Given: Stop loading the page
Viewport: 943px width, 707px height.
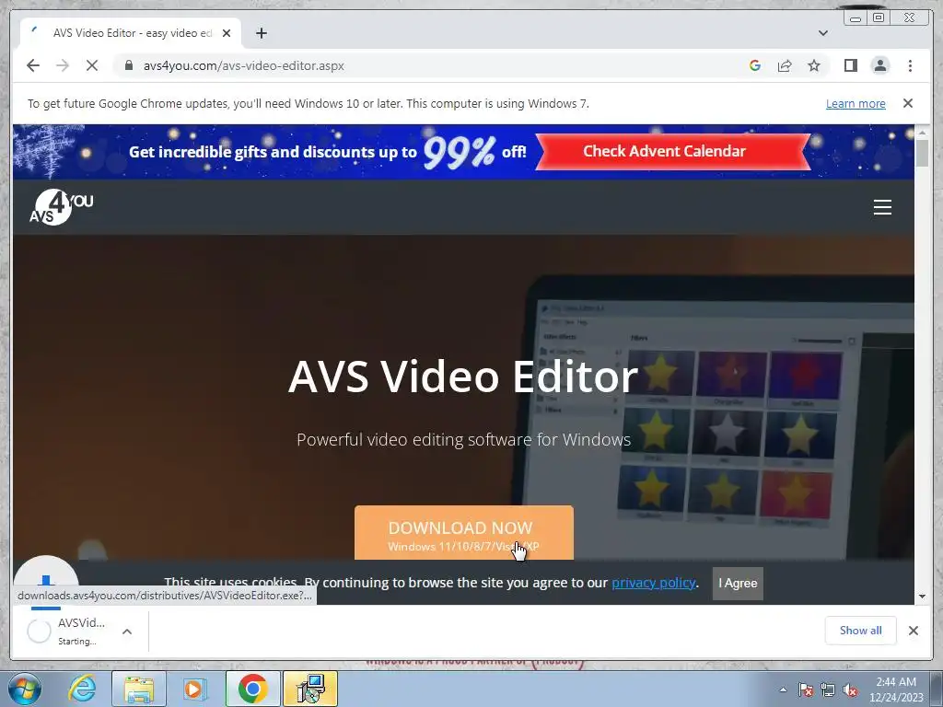Looking at the screenshot, I should (x=92, y=65).
